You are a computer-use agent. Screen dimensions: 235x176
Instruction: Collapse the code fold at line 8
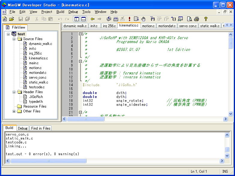pyautogui.click(x=80, y=61)
